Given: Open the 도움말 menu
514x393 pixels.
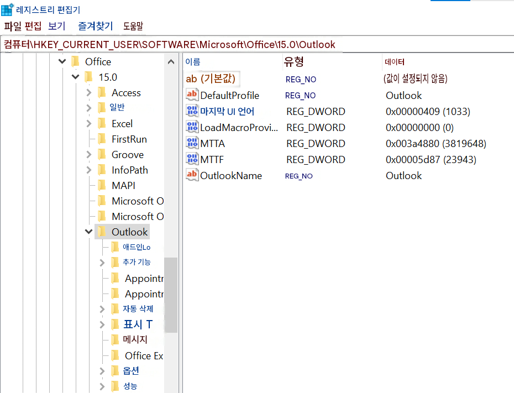Looking at the screenshot, I should [133, 26].
